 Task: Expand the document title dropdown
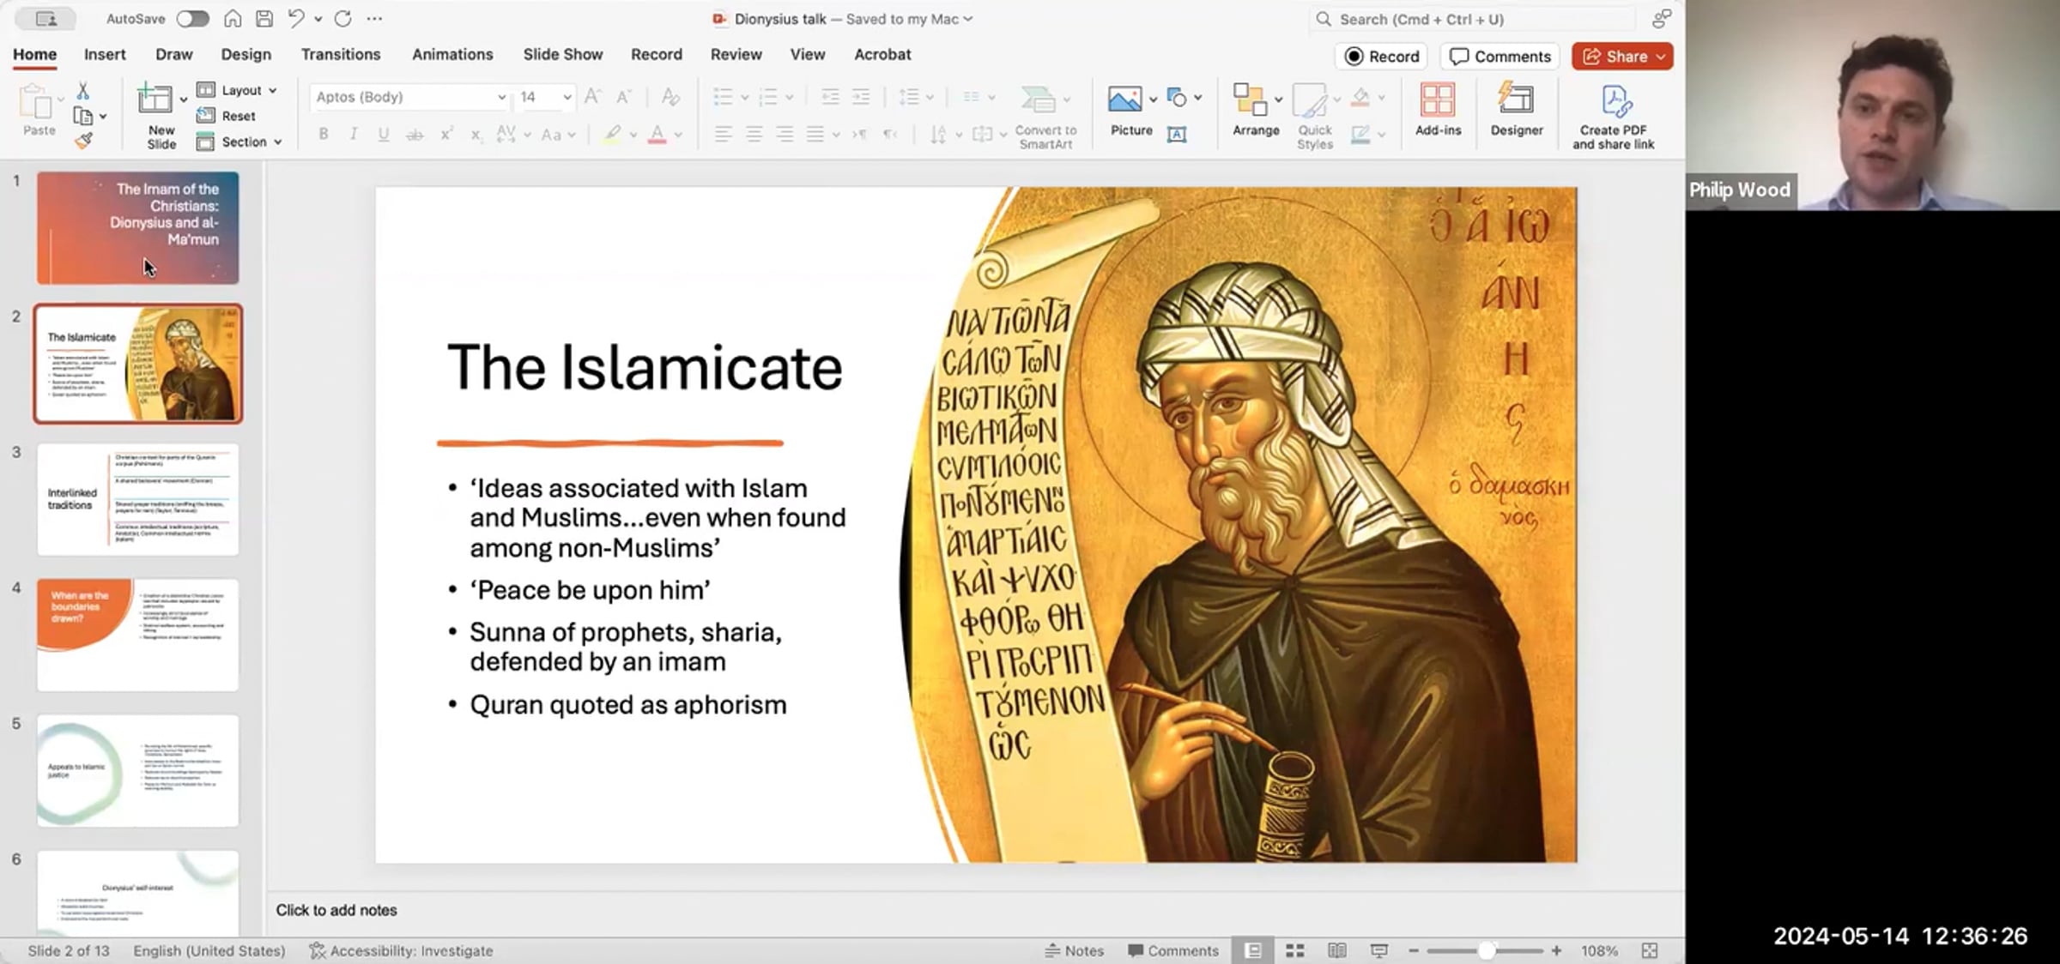click(x=968, y=19)
